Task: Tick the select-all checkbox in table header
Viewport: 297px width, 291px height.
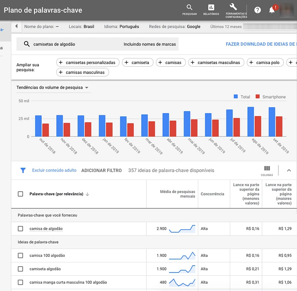Action: (20, 194)
